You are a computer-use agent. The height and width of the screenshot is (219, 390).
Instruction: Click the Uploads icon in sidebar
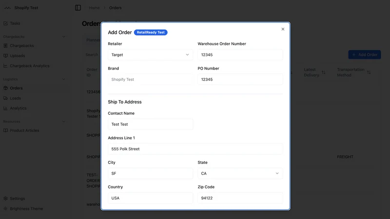(x=5, y=55)
